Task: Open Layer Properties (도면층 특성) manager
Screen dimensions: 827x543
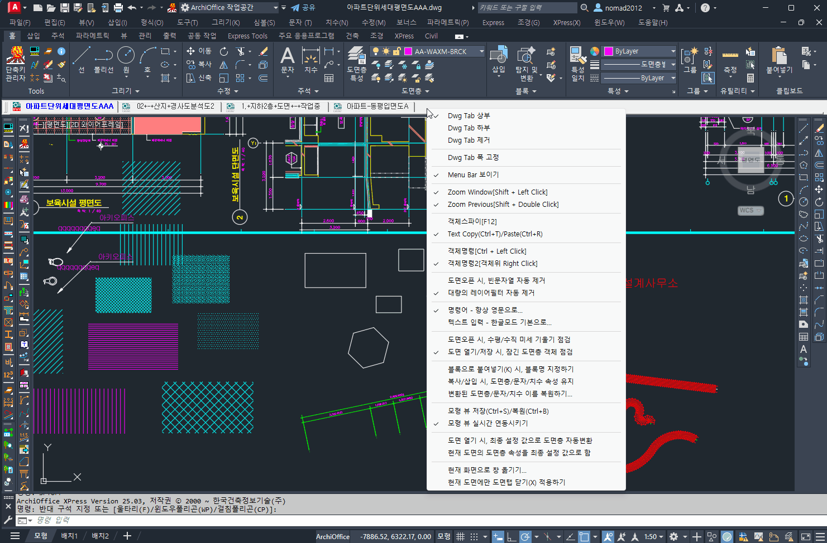Action: click(x=356, y=61)
